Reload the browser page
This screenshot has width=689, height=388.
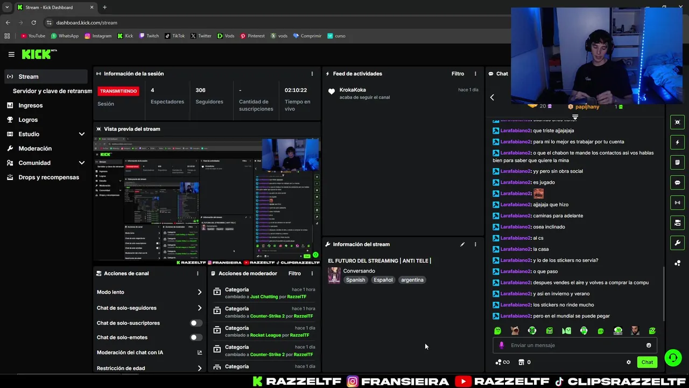tap(33, 23)
